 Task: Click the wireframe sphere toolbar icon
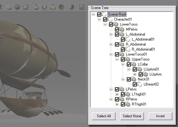coord(17,7)
